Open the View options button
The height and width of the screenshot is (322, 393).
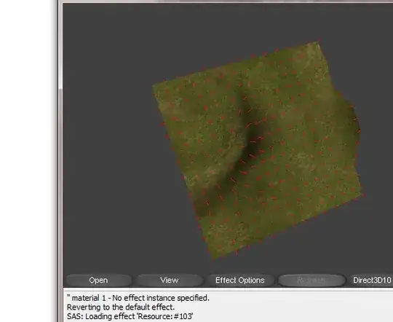click(169, 280)
